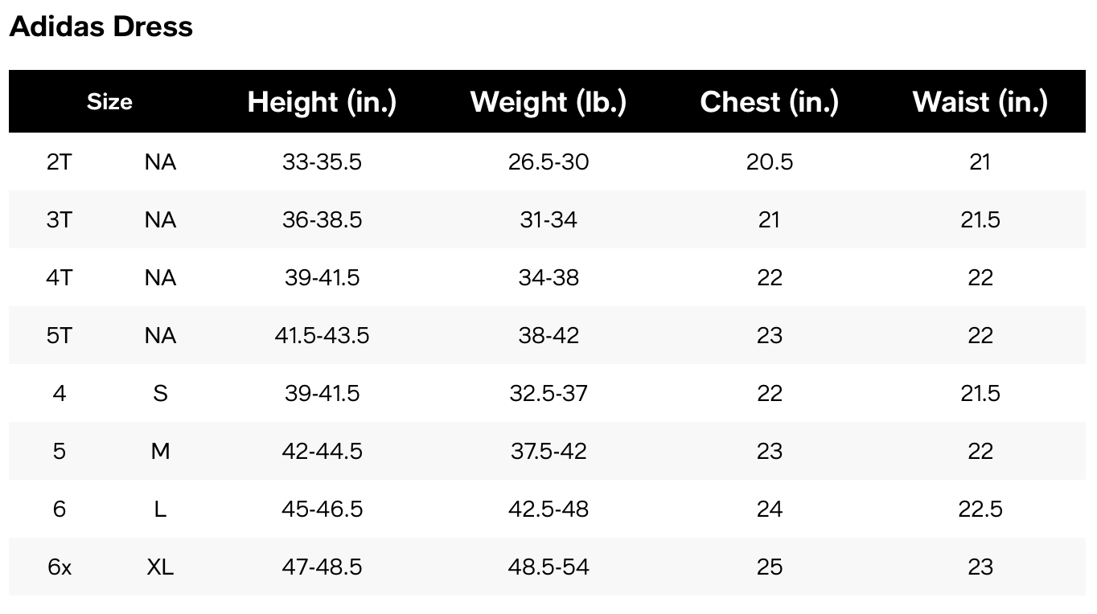Viewport: 1097px width, 614px height.
Task: Click the height value 33-35.5
Action: [x=322, y=162]
